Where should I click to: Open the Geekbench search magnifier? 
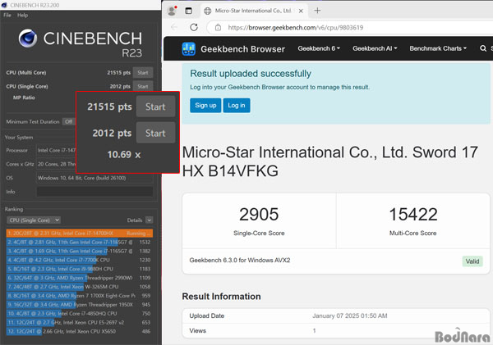pyautogui.click(x=483, y=48)
